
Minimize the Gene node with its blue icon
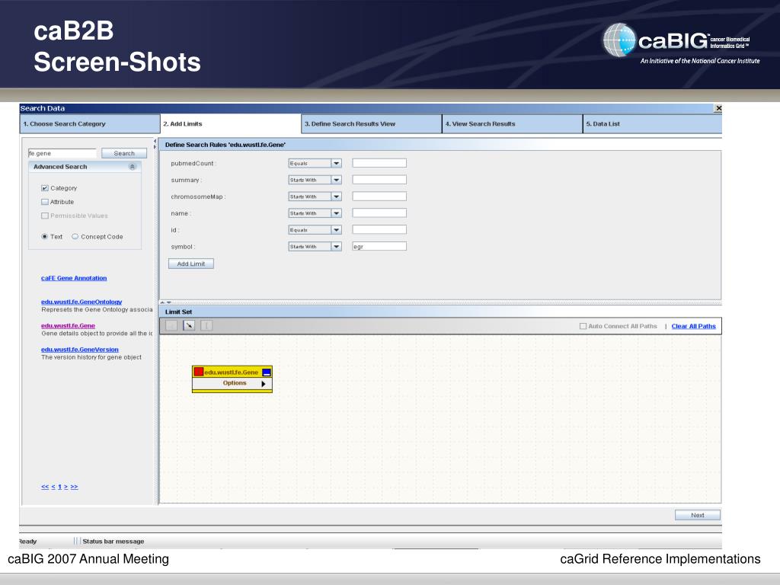[267, 372]
